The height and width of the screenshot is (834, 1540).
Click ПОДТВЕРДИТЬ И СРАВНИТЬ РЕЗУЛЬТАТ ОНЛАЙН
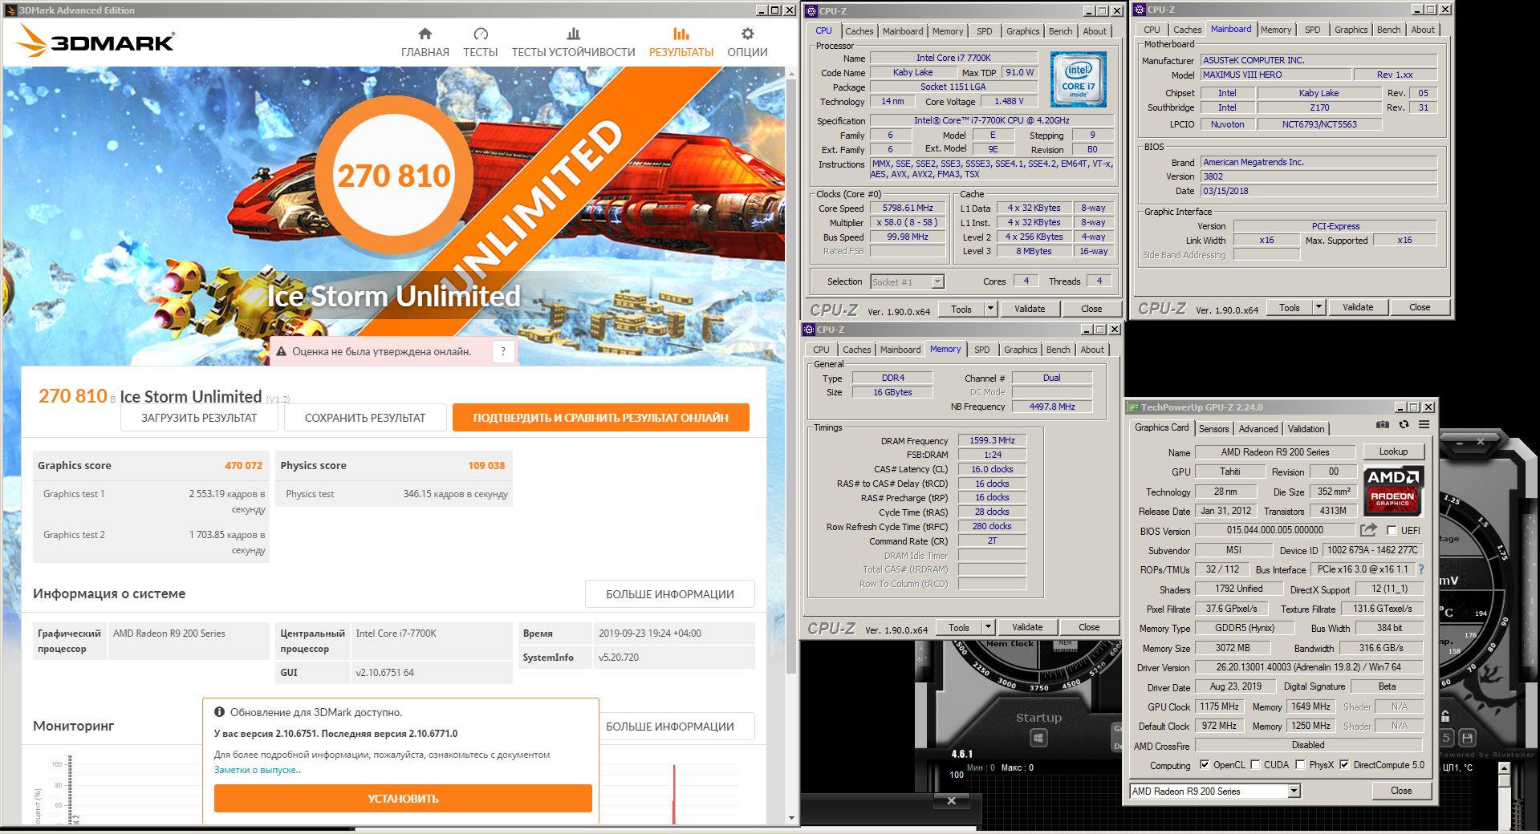click(x=601, y=418)
